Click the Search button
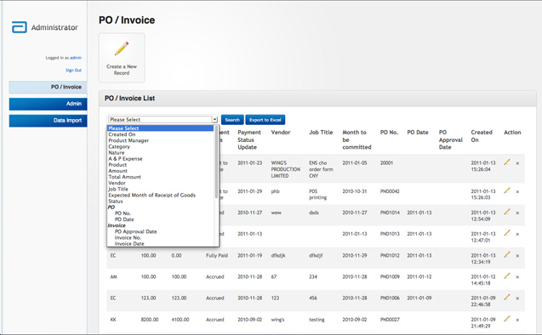This screenshot has height=335, width=542. point(232,120)
